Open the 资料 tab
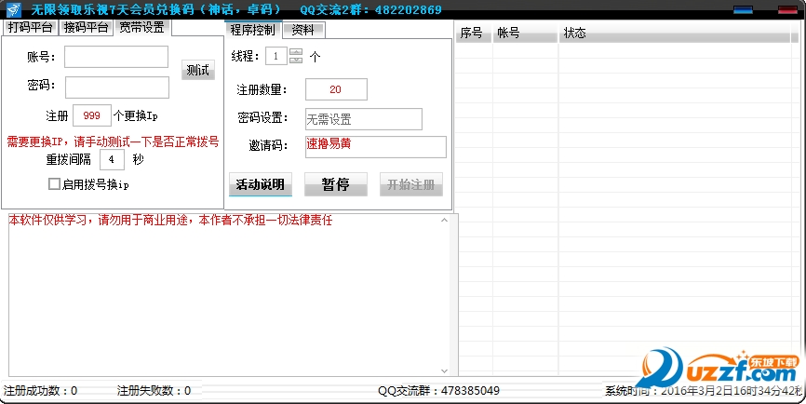Screen dimensions: 806x404 tap(303, 31)
